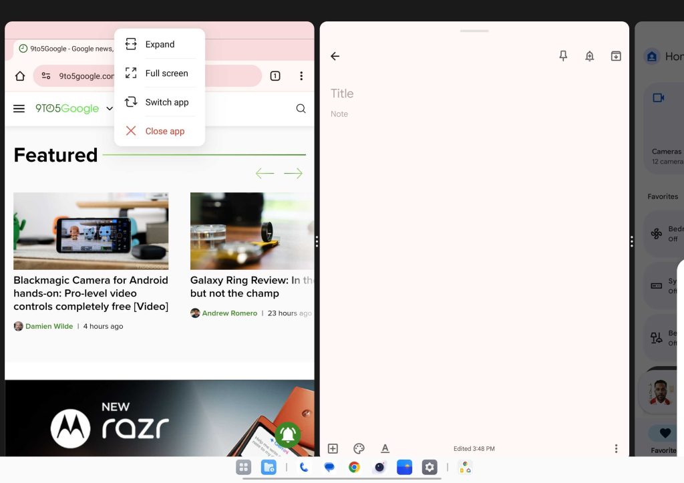This screenshot has width=684, height=483.
Task: Click the note Title field
Action: [x=342, y=94]
